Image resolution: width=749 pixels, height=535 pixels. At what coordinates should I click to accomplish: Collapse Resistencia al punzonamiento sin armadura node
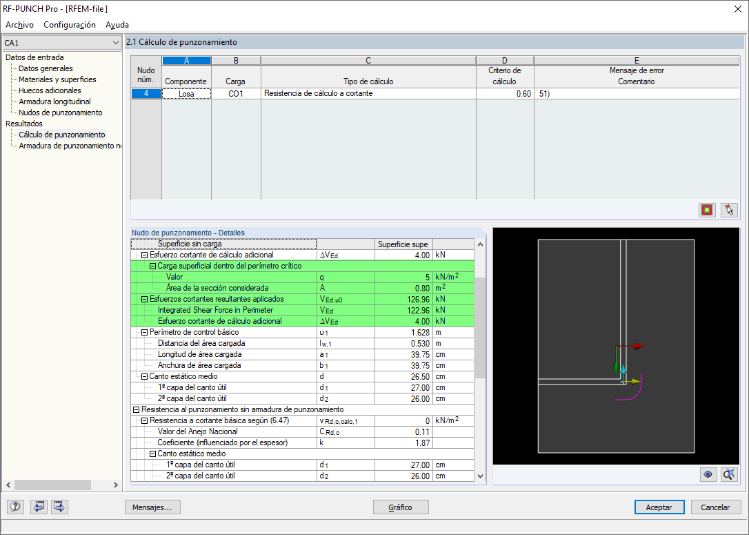[136, 410]
